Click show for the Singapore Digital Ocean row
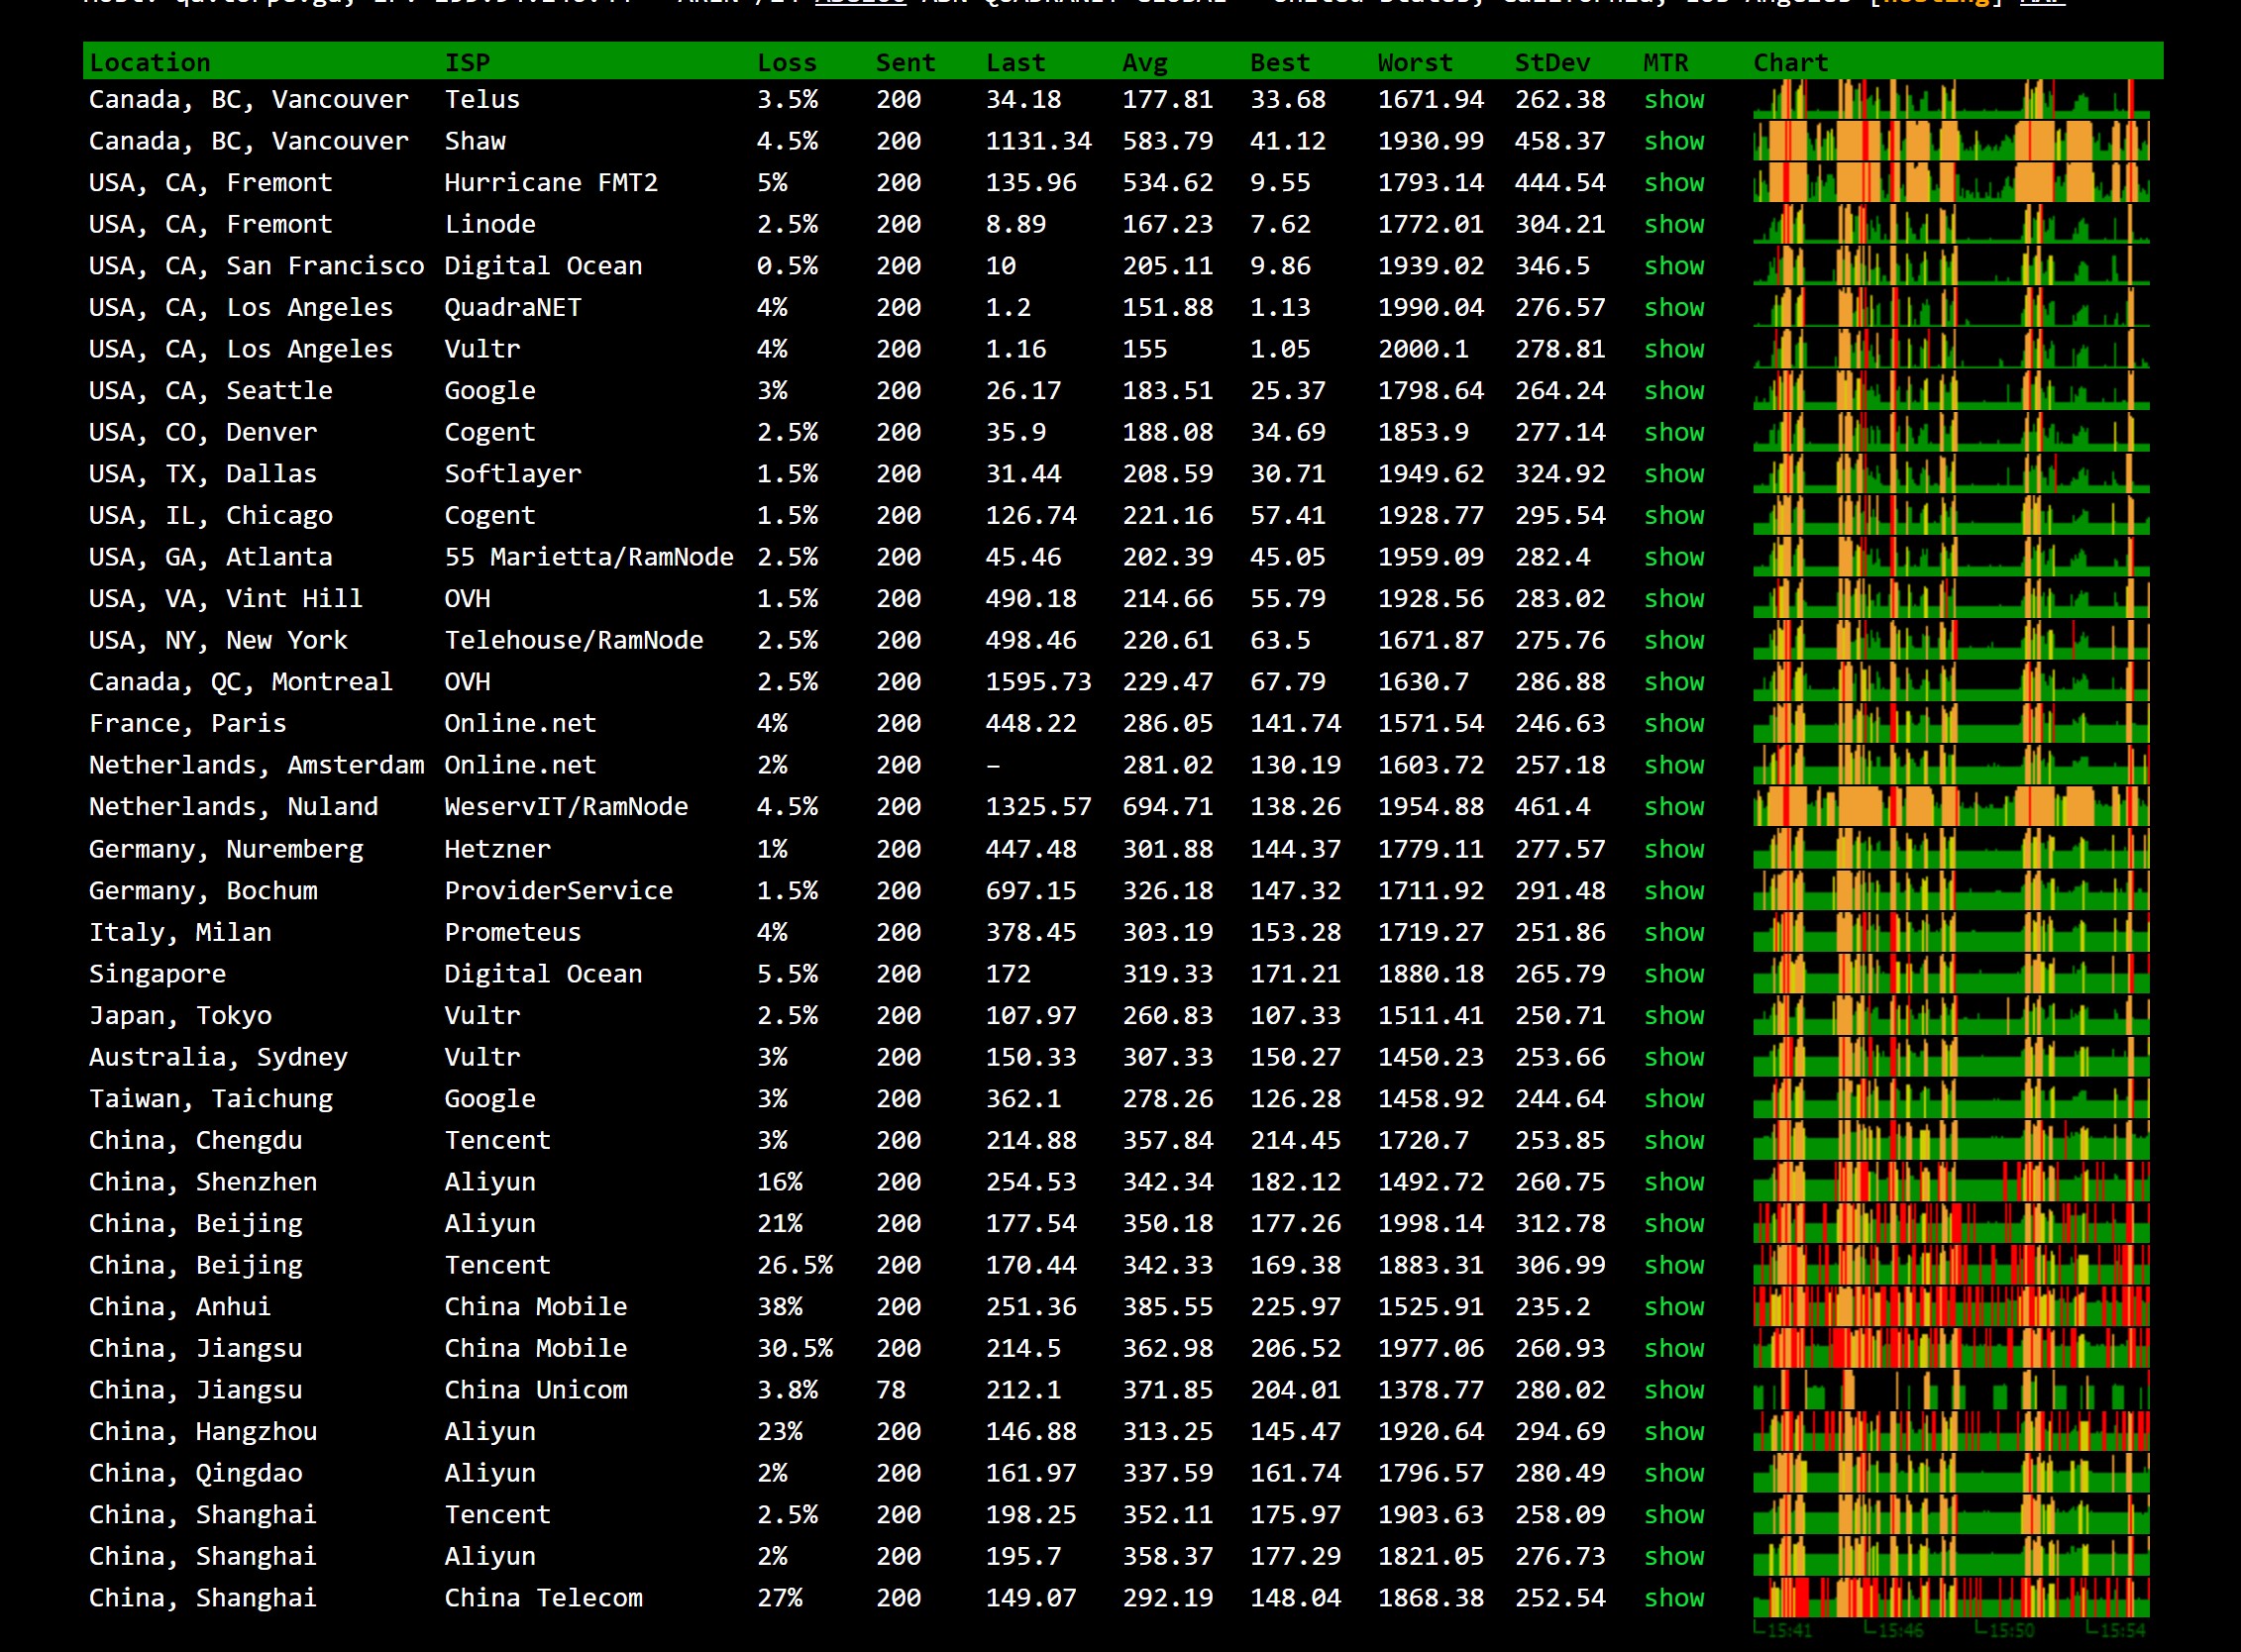 click(1672, 974)
